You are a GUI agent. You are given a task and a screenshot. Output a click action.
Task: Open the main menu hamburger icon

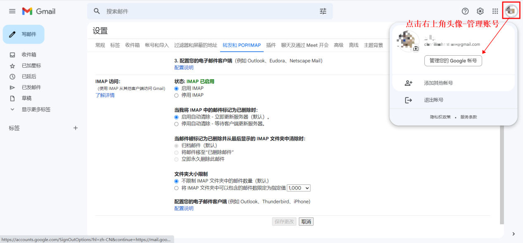[x=12, y=12]
